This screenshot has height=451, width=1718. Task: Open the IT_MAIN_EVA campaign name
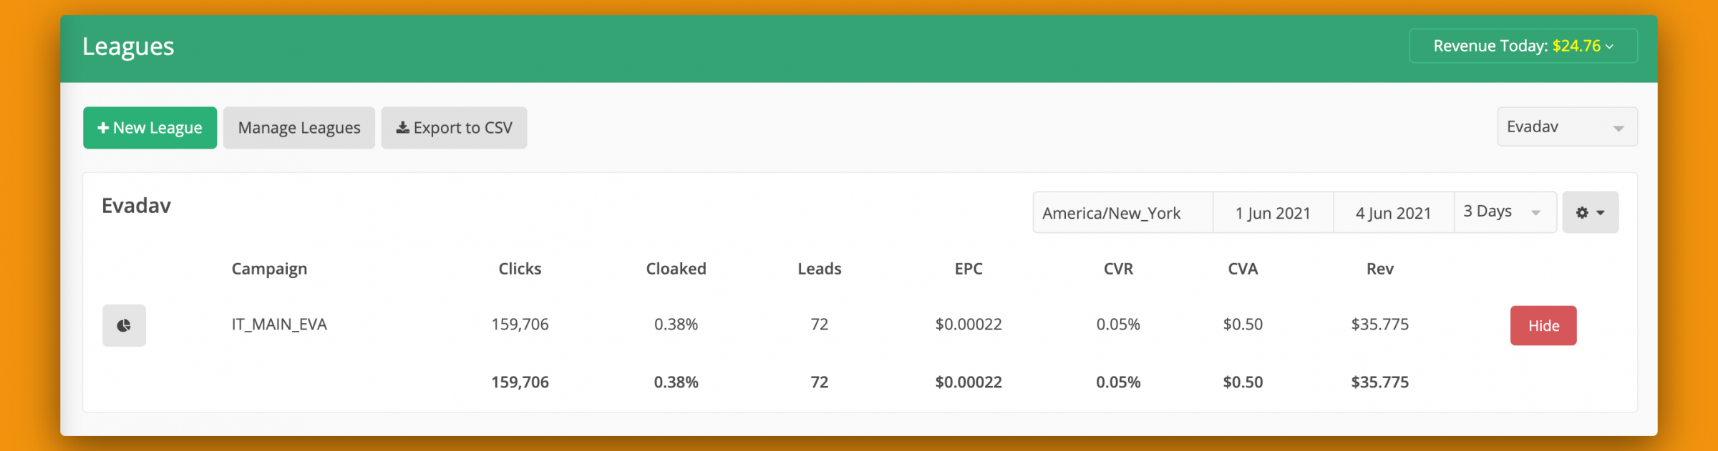coord(279,324)
